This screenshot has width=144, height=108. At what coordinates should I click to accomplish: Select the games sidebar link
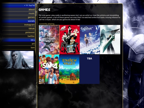[x=31, y=17]
